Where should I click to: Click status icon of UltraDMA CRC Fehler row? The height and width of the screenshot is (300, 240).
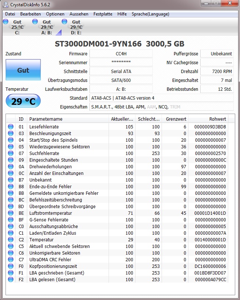pyautogui.click(x=11, y=259)
